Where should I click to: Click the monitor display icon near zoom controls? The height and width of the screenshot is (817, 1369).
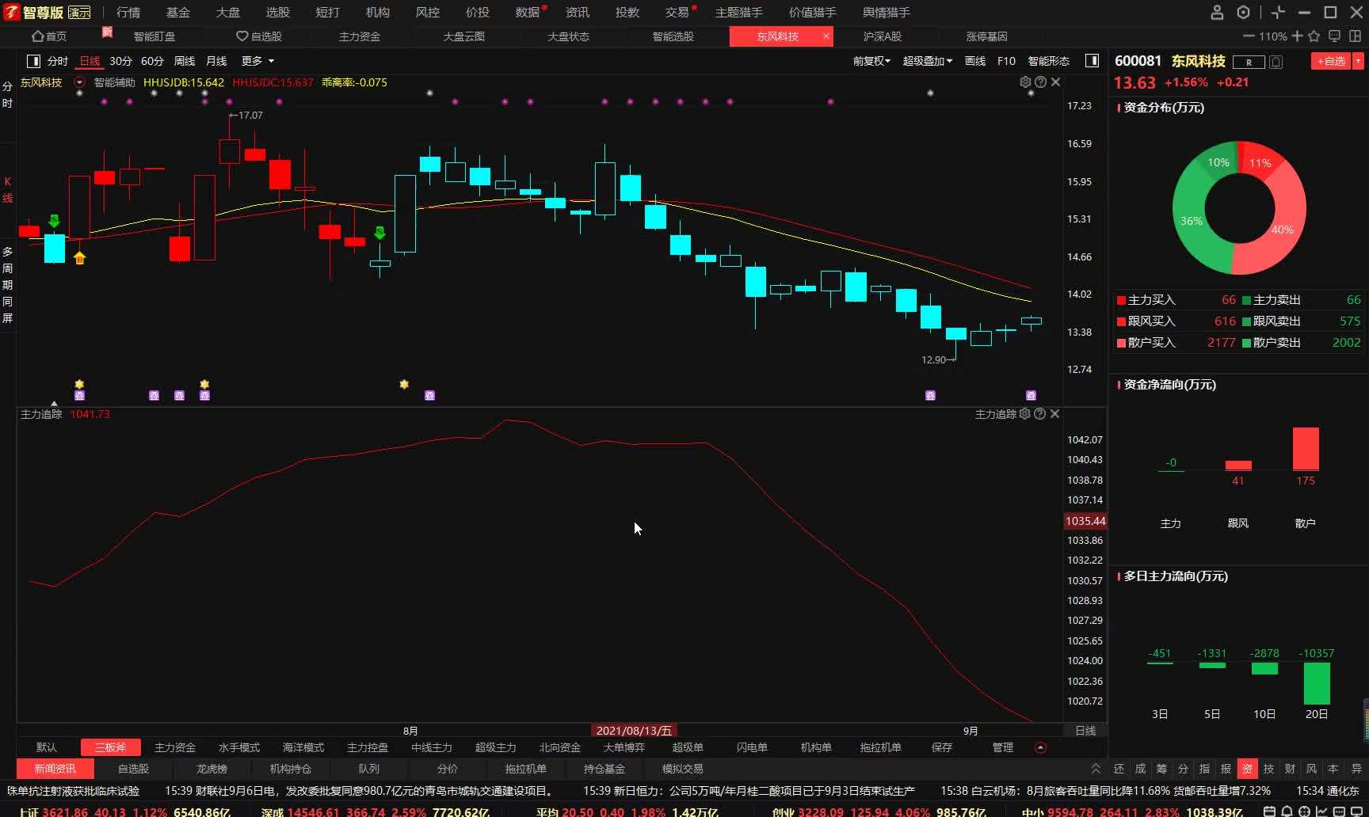(1334, 36)
